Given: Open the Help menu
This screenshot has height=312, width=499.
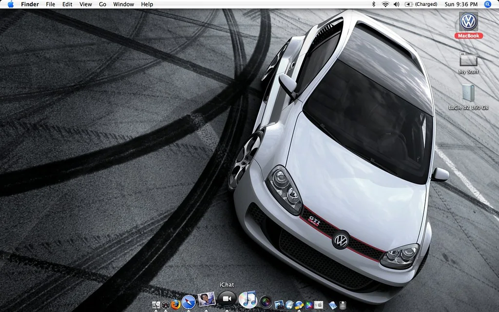Looking at the screenshot, I should [147, 4].
